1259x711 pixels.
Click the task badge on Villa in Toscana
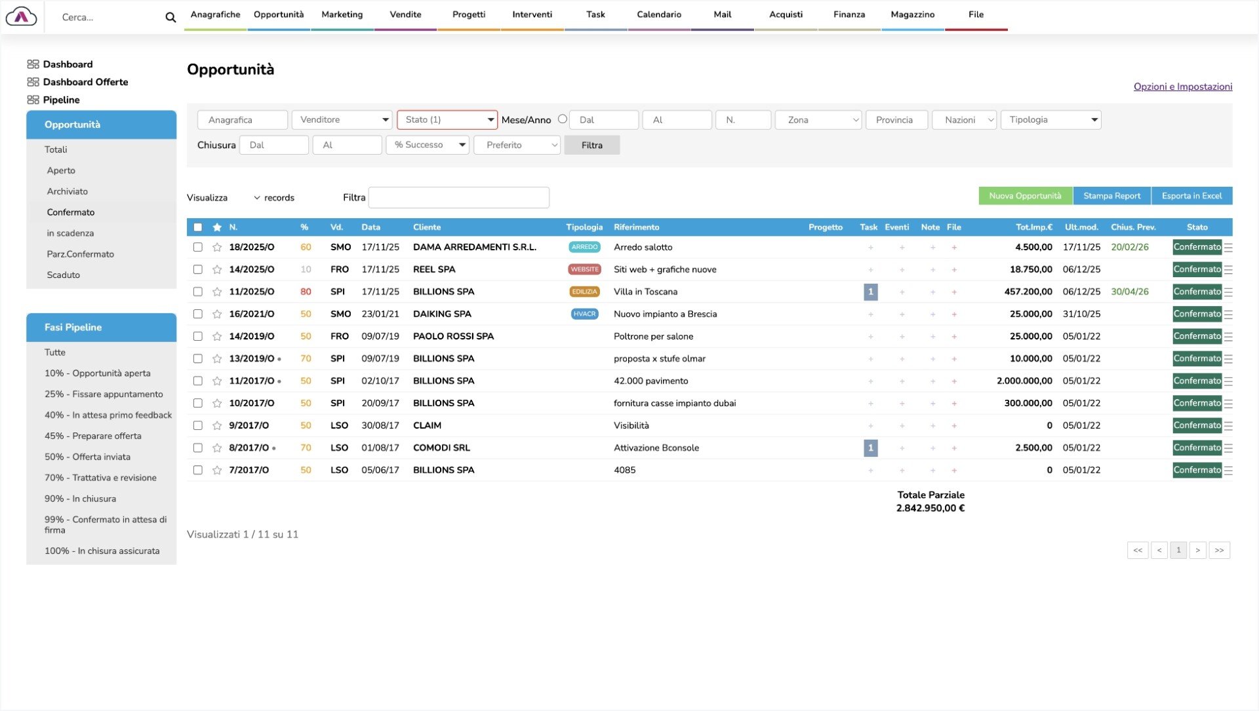[x=870, y=292]
